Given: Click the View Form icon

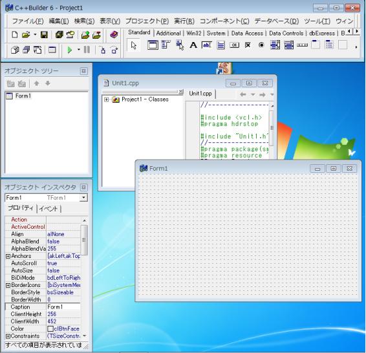Looking at the screenshot, I should 26,50.
